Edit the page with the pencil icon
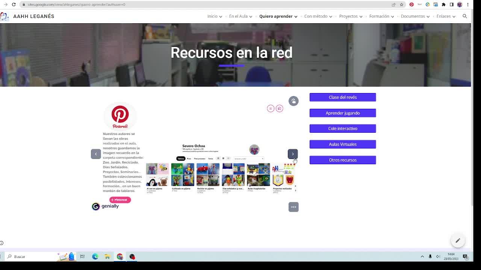Image resolution: width=481 pixels, height=270 pixels. (458, 240)
